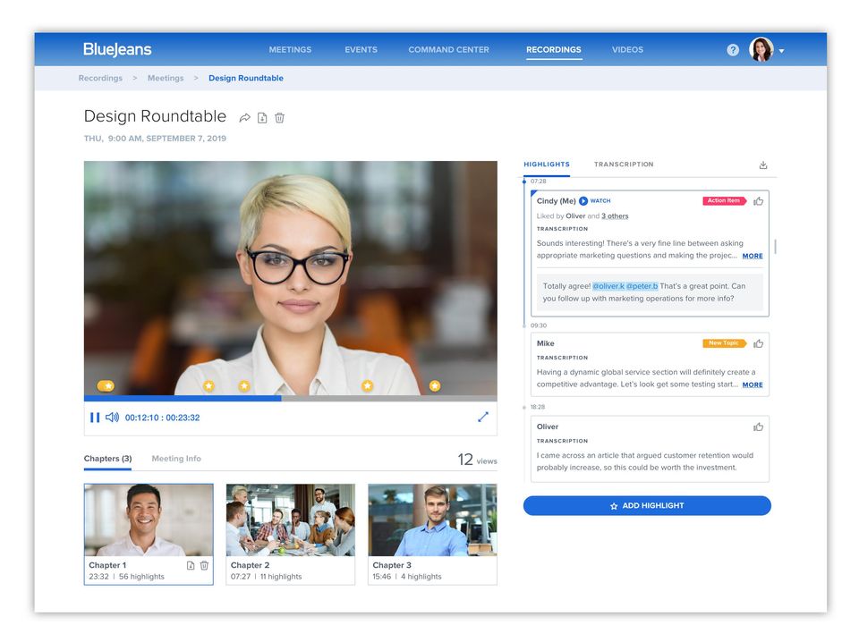Screen dimensions: 859x642
Task: Click the BlueJeans logo
Action: (117, 50)
